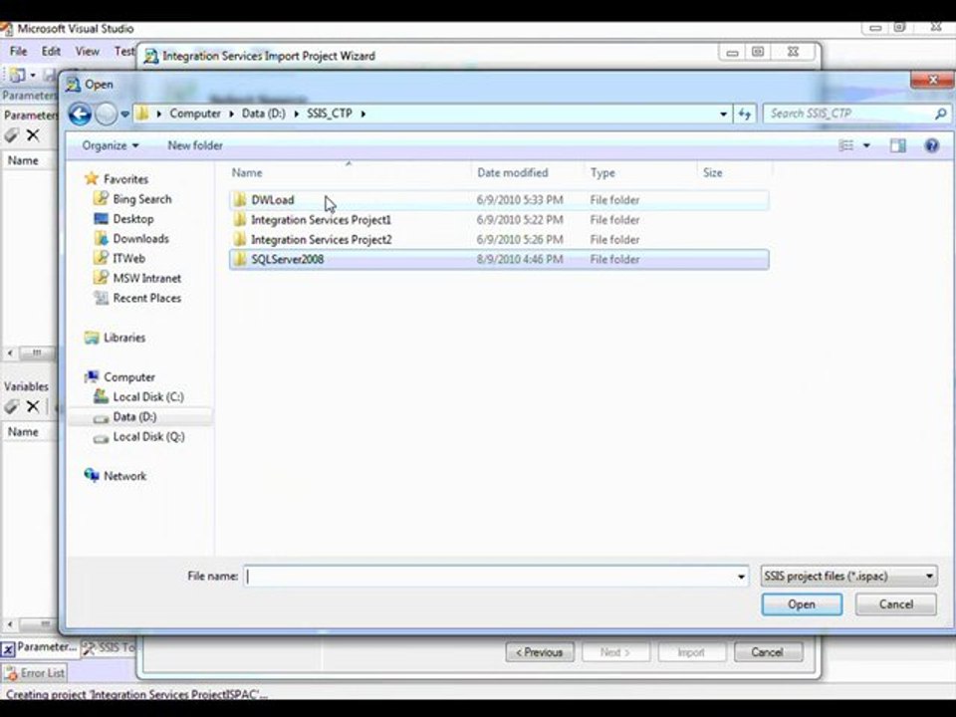Open the view options dropdown arrow
The width and height of the screenshot is (956, 717).
click(866, 145)
